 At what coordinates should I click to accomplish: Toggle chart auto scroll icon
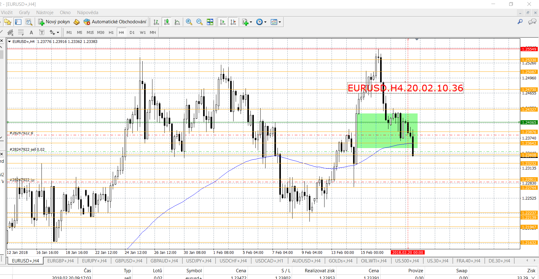223,22
